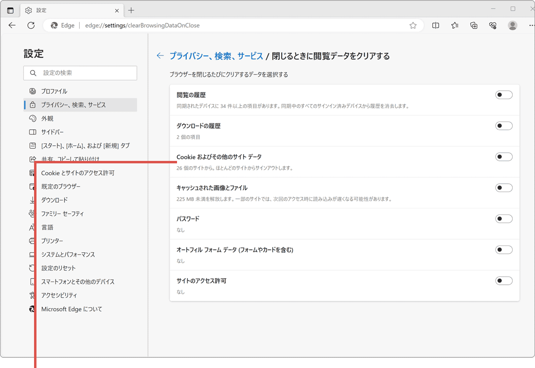Open システムとパフォーマンス settings

point(68,254)
